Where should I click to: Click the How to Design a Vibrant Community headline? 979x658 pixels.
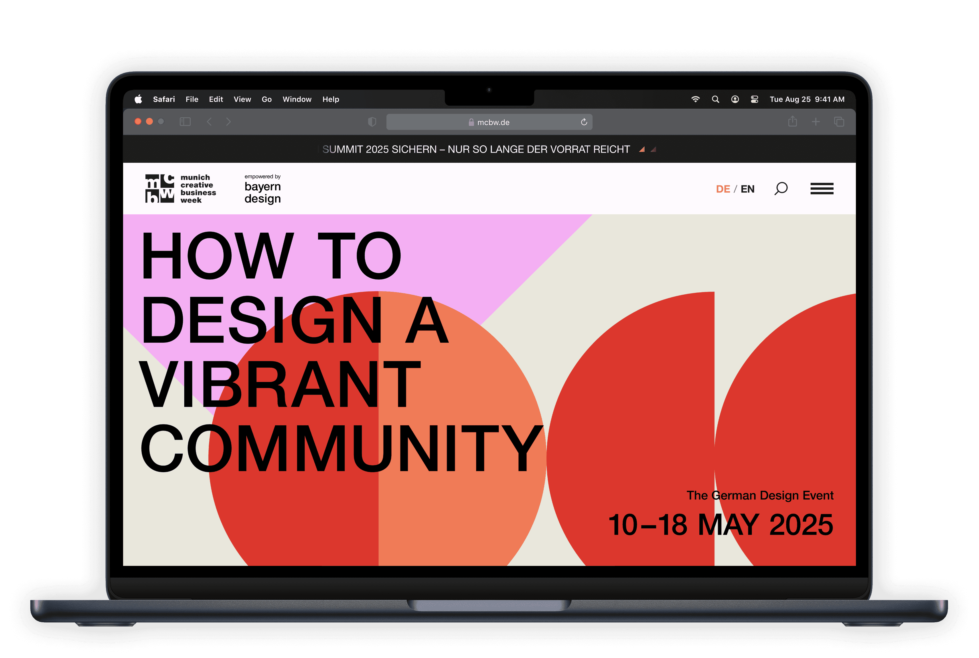click(x=341, y=352)
